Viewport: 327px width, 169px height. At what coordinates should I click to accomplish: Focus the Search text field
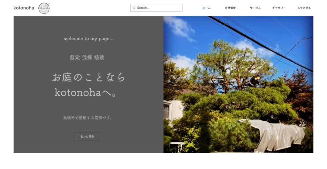coord(158,8)
